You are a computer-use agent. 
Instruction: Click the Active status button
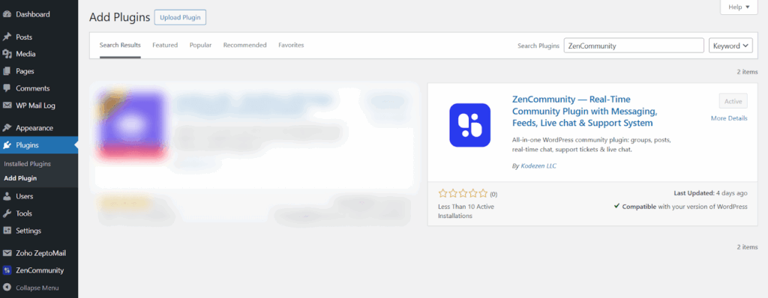point(733,101)
